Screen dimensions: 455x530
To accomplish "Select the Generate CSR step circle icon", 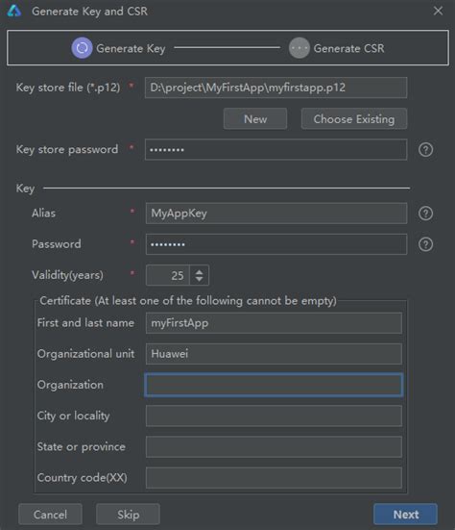I will tap(299, 48).
